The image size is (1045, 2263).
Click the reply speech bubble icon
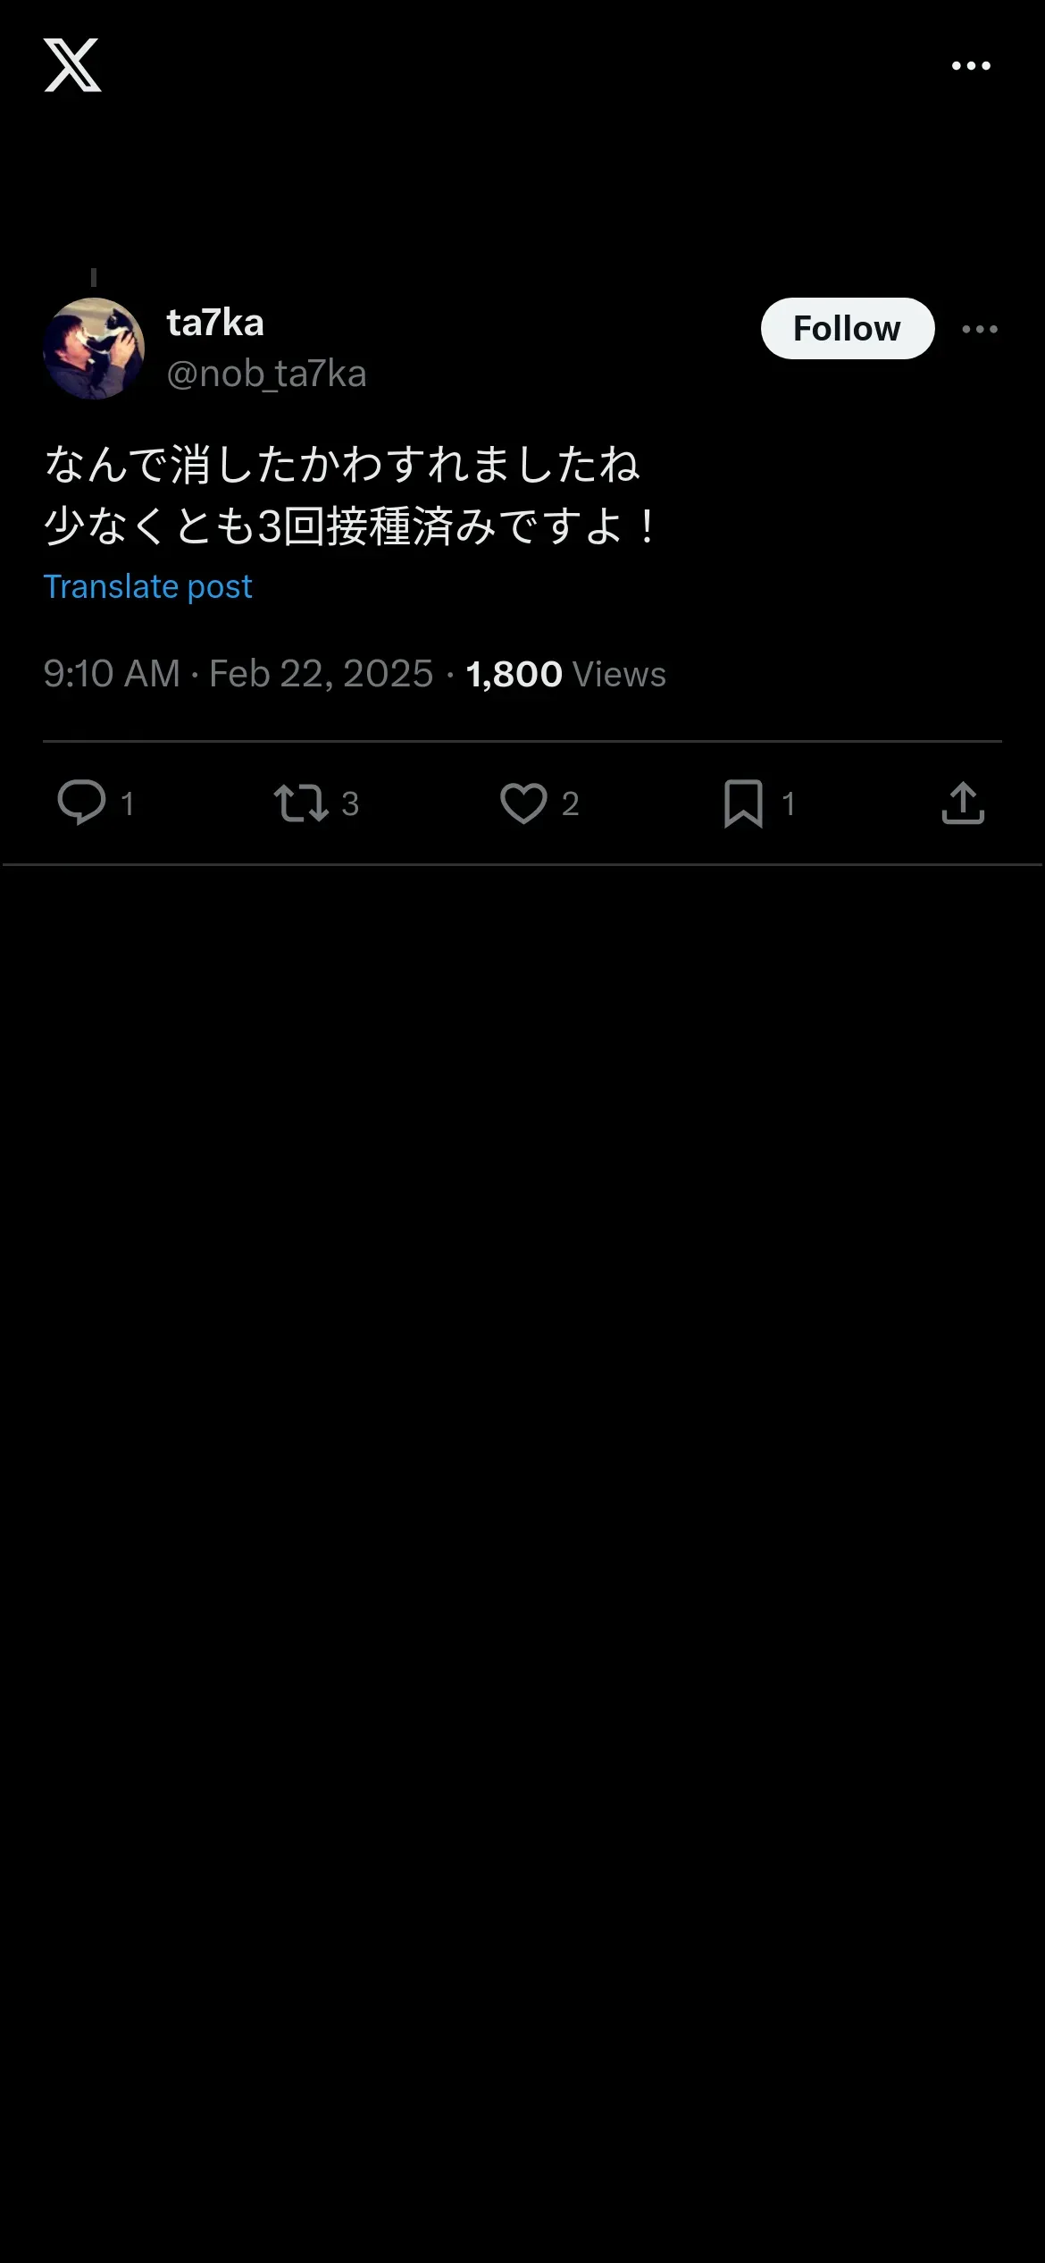81,802
